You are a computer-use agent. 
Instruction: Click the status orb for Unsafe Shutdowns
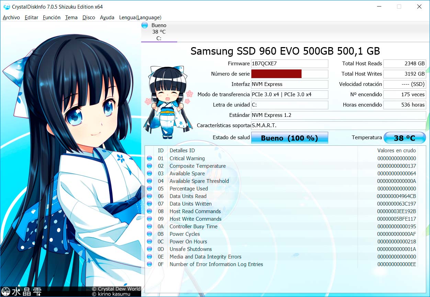[x=149, y=249]
